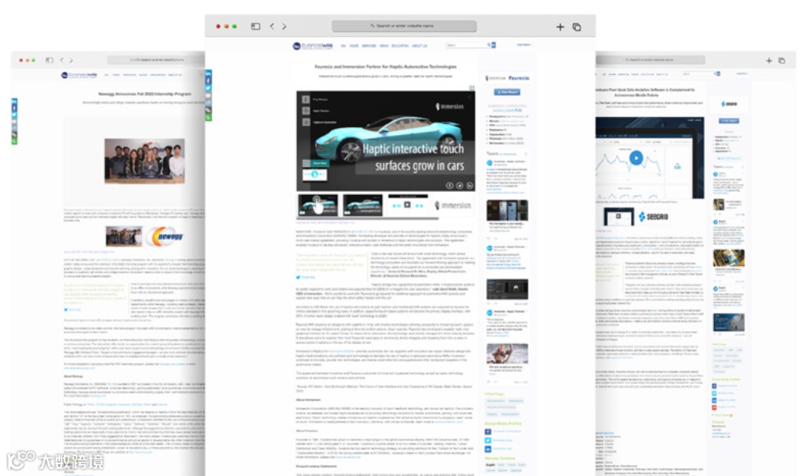
Task: Click the blue button under the Seegrid sidebar logo
Action: 729,121
